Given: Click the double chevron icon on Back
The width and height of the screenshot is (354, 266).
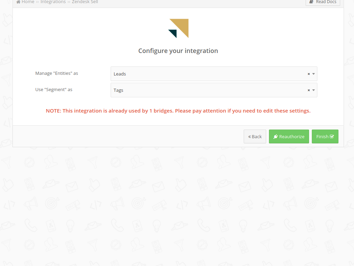Looking at the screenshot, I should coord(250,137).
